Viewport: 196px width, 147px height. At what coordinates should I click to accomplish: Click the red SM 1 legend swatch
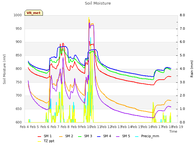pos(40,137)
